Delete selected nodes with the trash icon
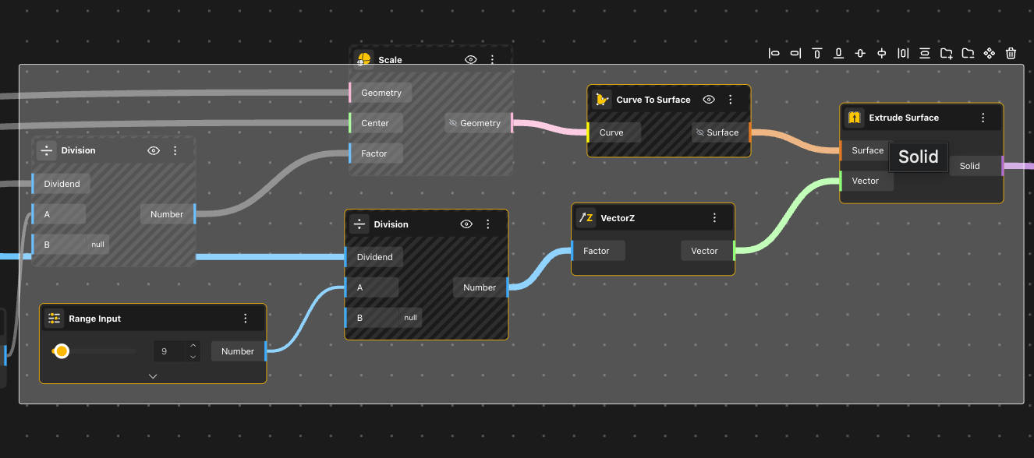The width and height of the screenshot is (1034, 458). click(1011, 53)
